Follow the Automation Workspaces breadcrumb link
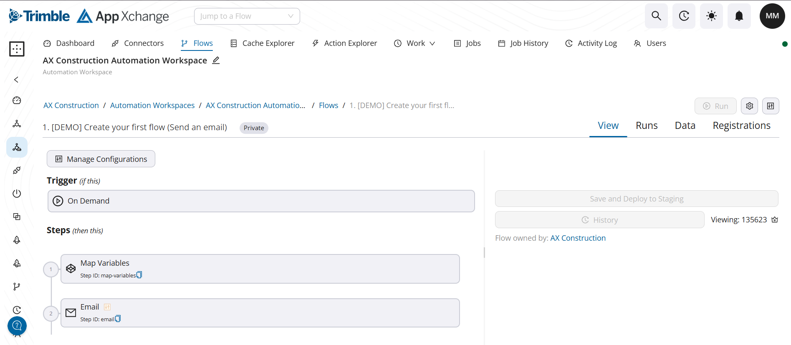The height and width of the screenshot is (345, 791). point(152,106)
